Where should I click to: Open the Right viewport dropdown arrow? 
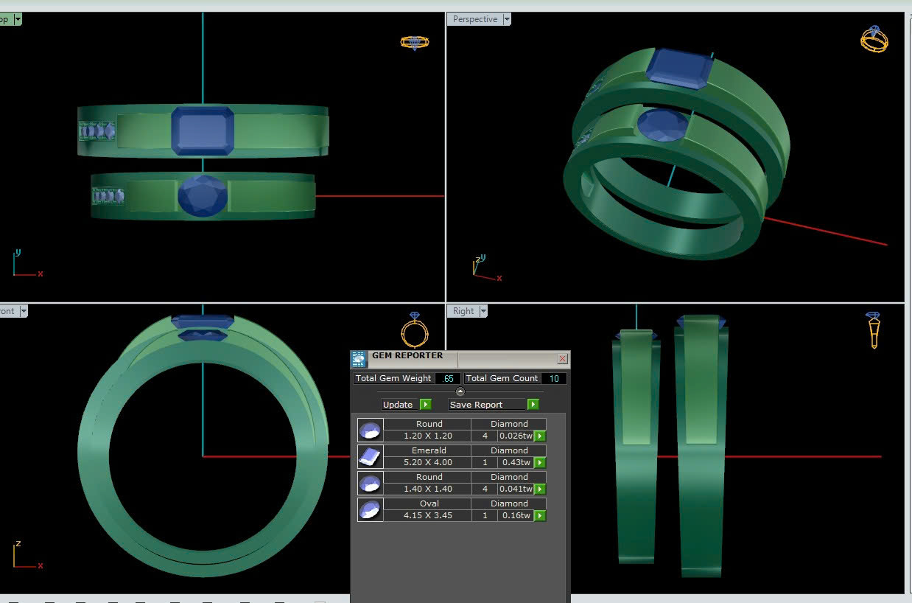483,311
